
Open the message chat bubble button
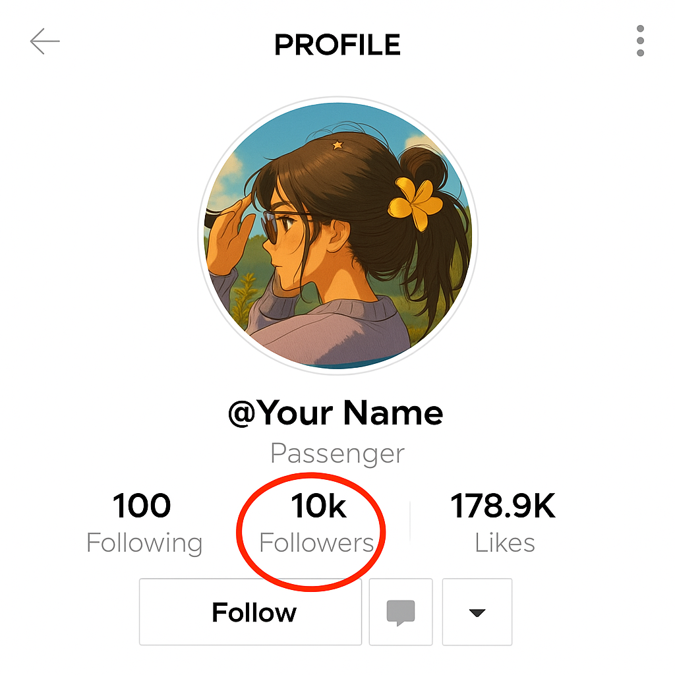(401, 612)
